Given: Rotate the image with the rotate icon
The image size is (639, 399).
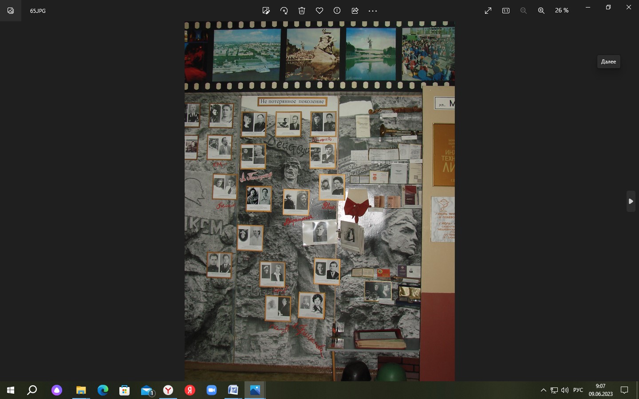Looking at the screenshot, I should (284, 11).
